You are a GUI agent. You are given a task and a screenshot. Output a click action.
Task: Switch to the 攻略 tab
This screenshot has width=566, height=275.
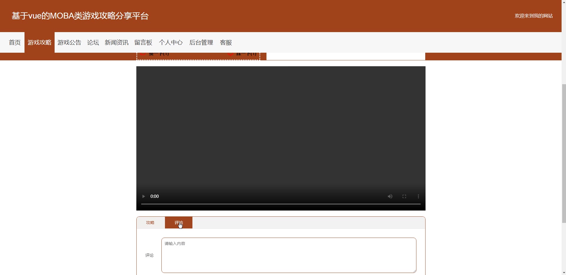click(150, 223)
